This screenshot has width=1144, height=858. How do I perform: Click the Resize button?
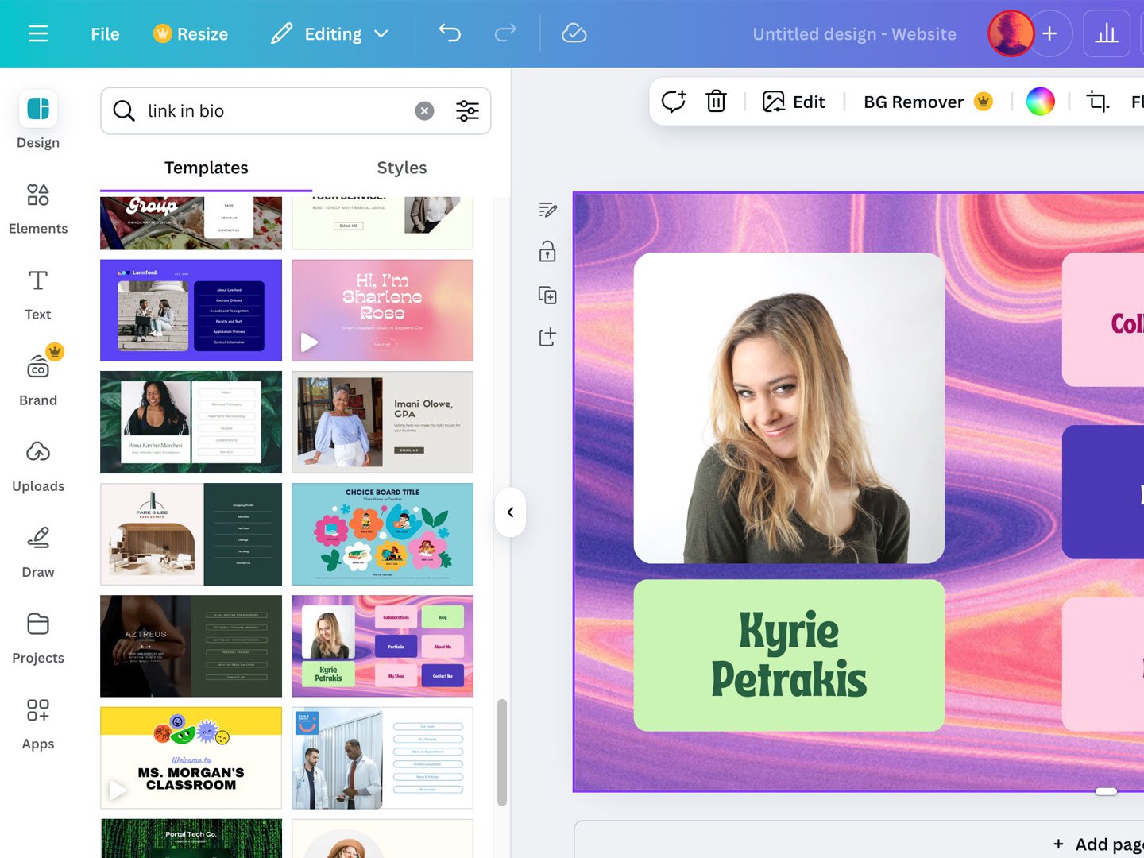[191, 33]
